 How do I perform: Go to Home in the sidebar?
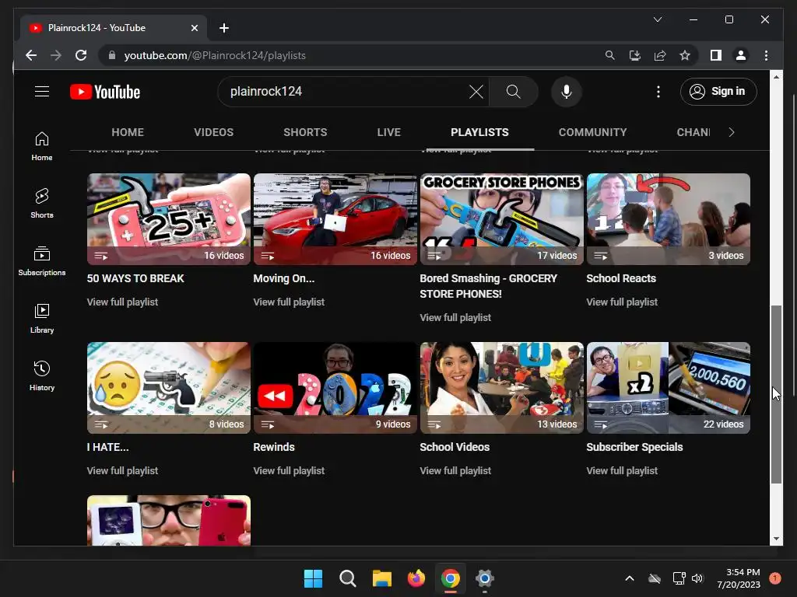click(42, 146)
